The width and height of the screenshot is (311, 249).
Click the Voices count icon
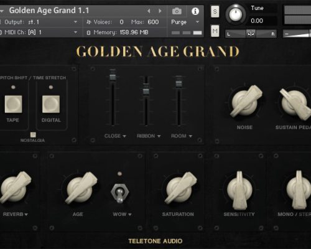point(88,22)
